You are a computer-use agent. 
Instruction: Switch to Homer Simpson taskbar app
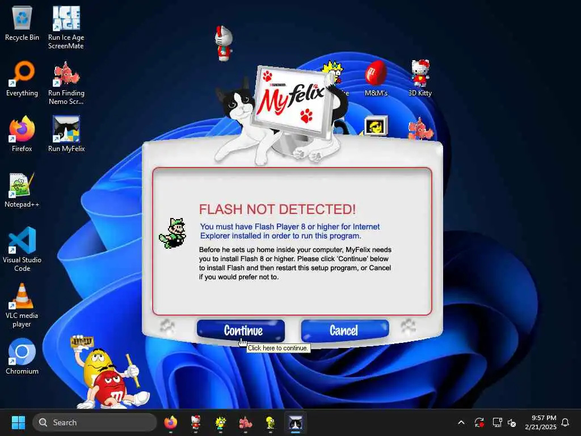pos(271,422)
